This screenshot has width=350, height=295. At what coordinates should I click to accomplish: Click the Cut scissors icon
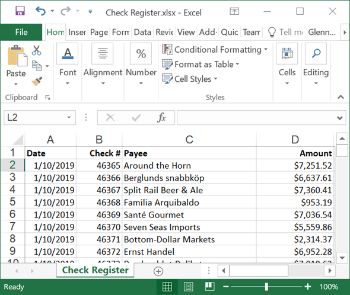pos(36,50)
